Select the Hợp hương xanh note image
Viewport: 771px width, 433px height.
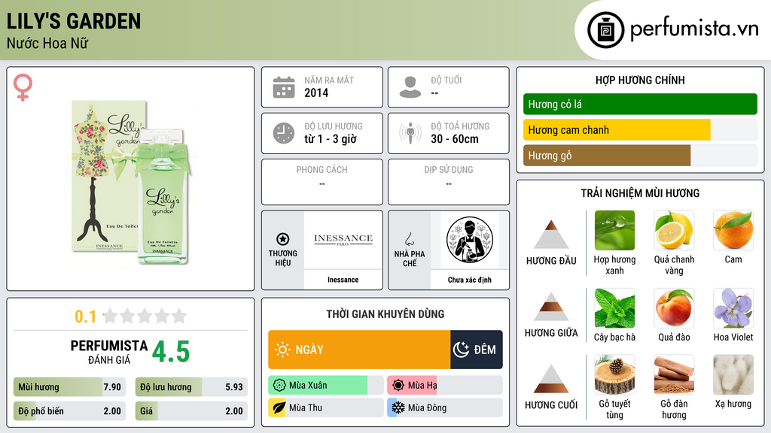click(614, 230)
